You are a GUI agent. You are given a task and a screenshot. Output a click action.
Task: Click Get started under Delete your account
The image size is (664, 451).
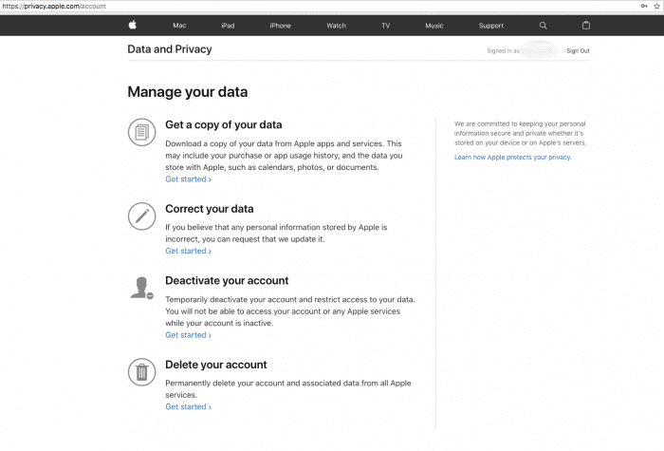click(x=188, y=407)
